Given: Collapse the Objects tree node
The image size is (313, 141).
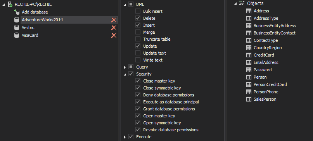Looking at the screenshot, I should coord(235,3).
